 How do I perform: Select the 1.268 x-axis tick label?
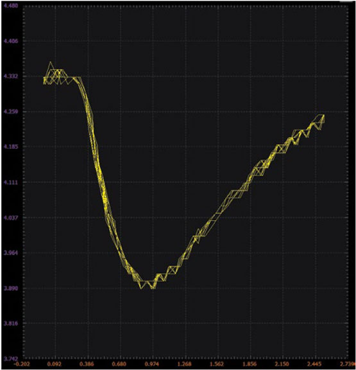click(185, 364)
